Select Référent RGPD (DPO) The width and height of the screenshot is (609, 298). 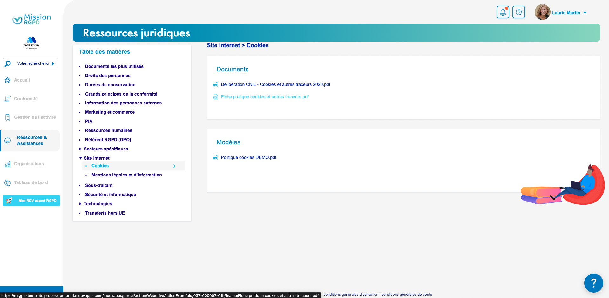point(108,140)
